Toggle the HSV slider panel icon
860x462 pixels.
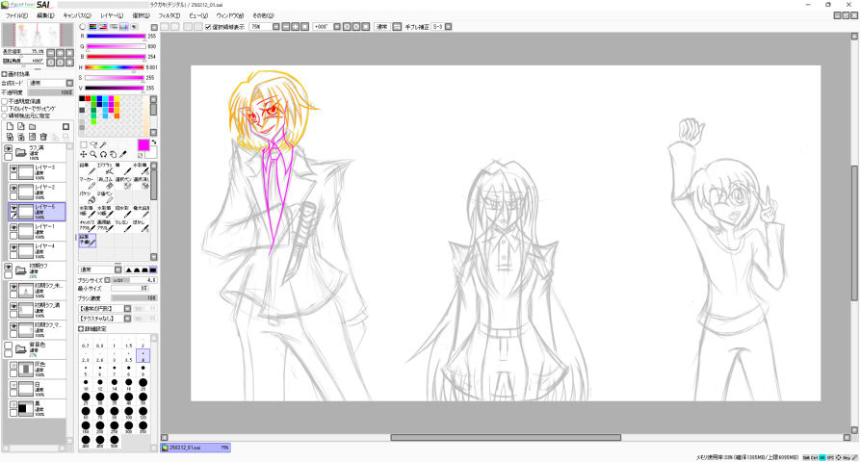pyautogui.click(x=102, y=26)
